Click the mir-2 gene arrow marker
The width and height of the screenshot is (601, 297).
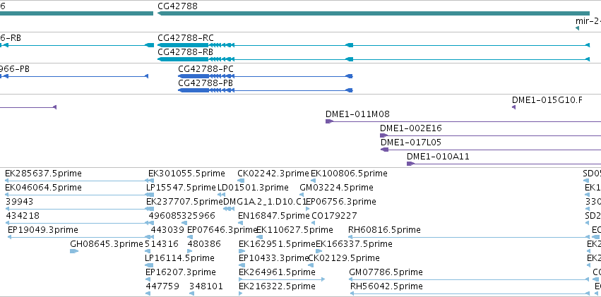pyautogui.click(x=577, y=28)
